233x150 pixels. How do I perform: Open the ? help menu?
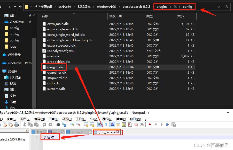(145, 119)
